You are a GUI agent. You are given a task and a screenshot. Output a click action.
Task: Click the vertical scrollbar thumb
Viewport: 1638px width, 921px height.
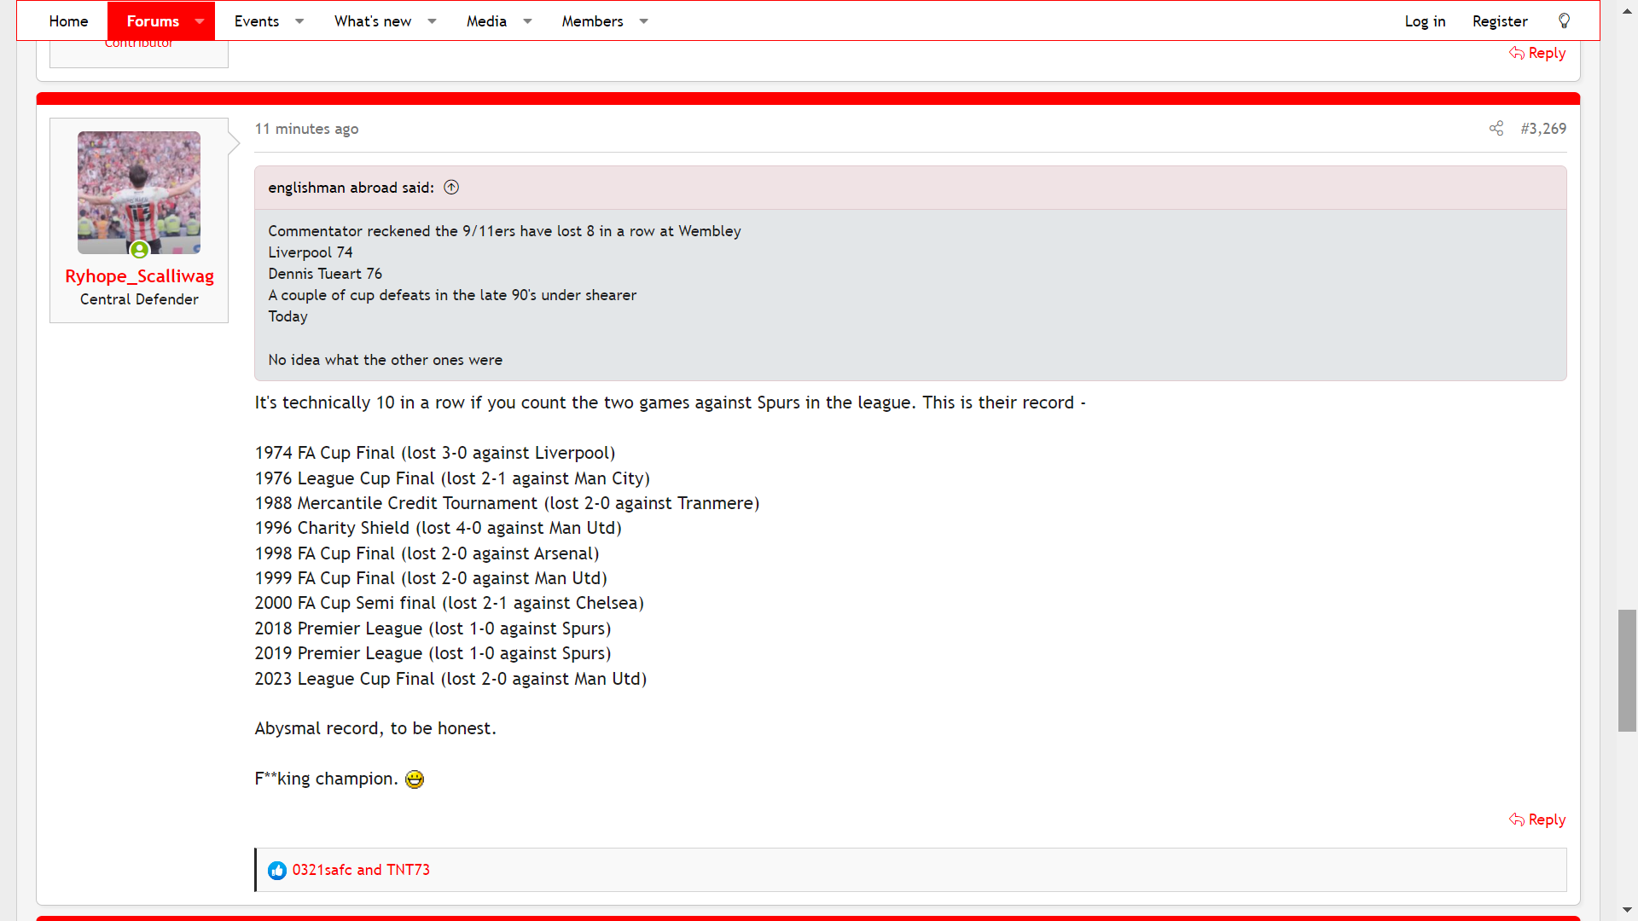tap(1627, 670)
